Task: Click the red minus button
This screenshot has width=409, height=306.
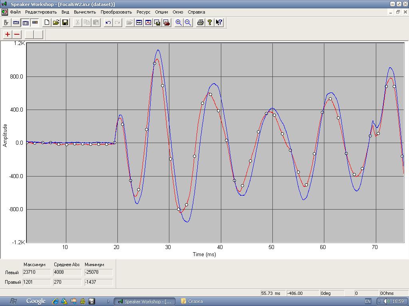Action: (17, 34)
